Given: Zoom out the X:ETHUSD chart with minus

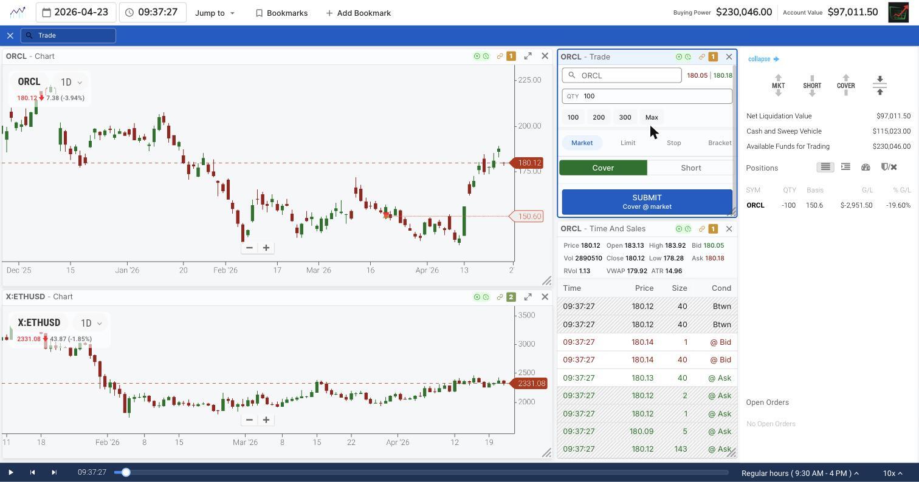Looking at the screenshot, I should tap(249, 419).
